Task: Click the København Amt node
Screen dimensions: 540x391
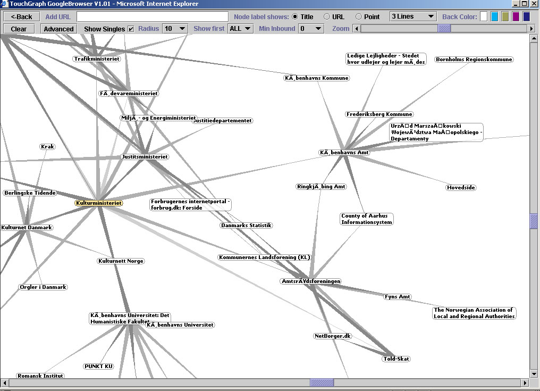Action: (344, 153)
